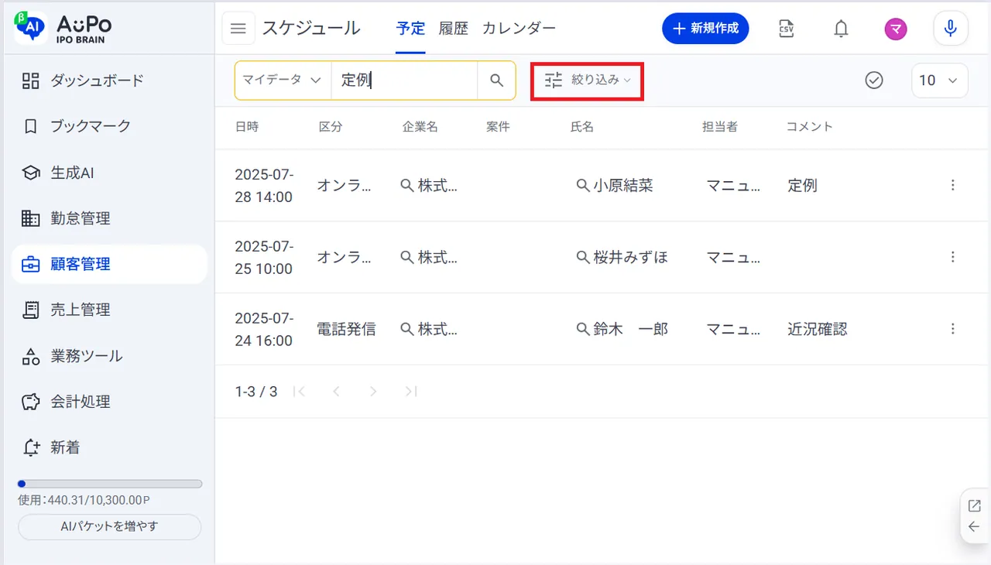Click the name 桜井みずほ
Viewport: 991px width, 565px height.
(x=631, y=258)
